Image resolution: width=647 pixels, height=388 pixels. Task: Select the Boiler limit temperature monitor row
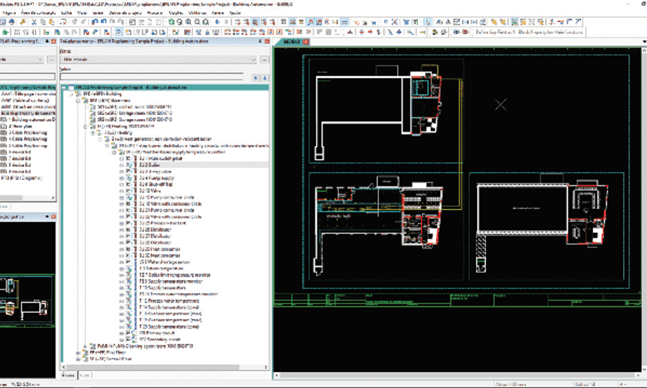(x=175, y=275)
